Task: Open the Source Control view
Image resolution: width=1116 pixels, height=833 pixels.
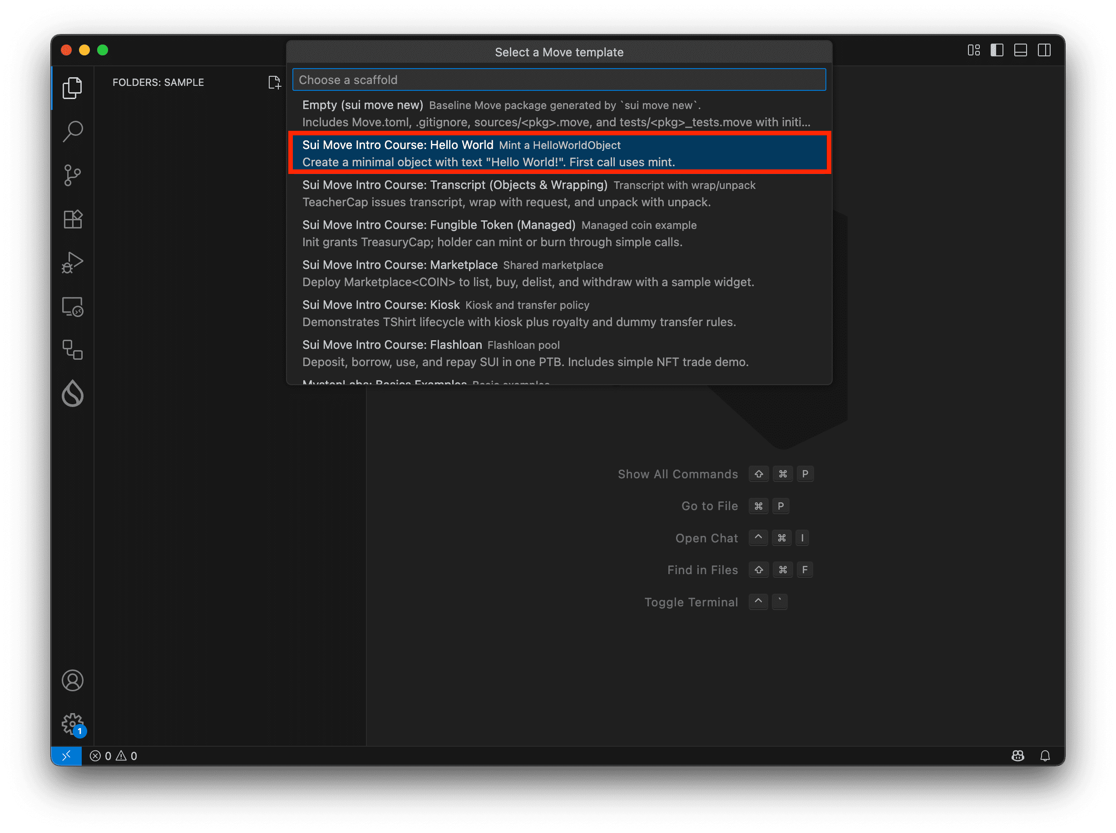Action: [73, 175]
